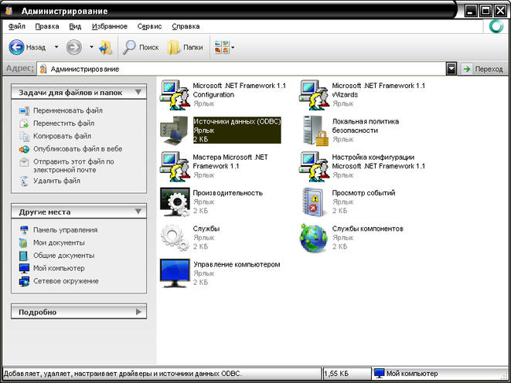Screen dimensions: 511x383
Task: Open the Просмотр событий icon
Action: point(313,202)
